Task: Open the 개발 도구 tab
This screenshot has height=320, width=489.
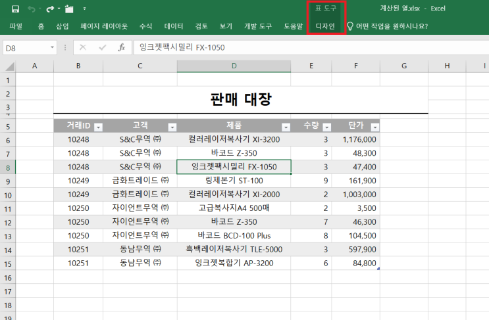Action: (257, 26)
